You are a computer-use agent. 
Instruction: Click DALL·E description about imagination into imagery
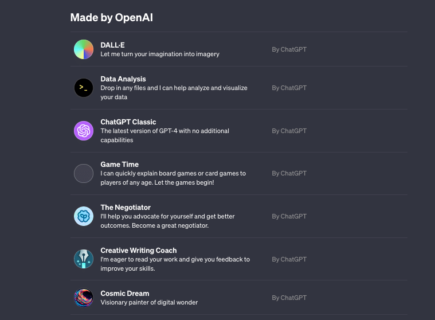click(x=160, y=54)
